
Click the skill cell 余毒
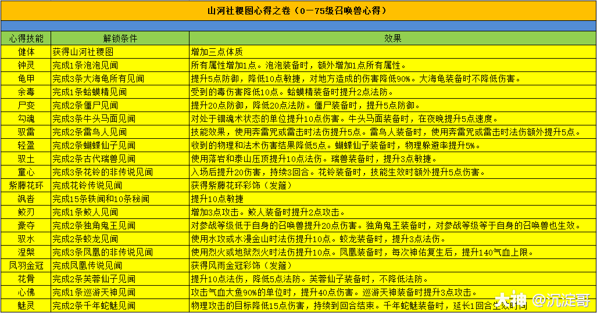(x=26, y=92)
